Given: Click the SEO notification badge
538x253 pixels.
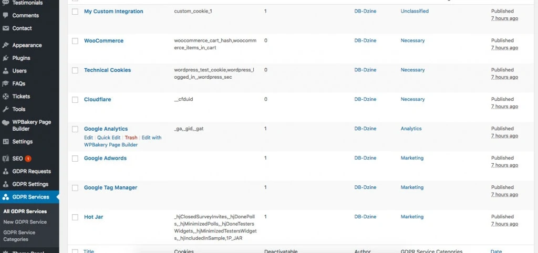Looking at the screenshot, I should 28,159.
